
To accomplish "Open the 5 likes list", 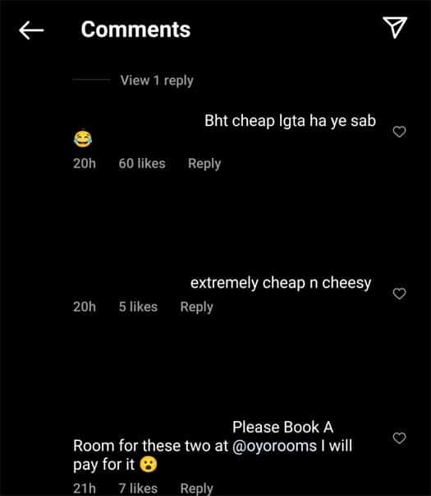I will [138, 307].
